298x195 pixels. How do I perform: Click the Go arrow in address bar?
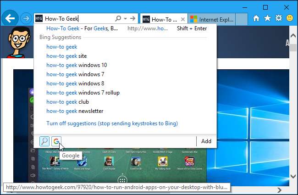132,18
